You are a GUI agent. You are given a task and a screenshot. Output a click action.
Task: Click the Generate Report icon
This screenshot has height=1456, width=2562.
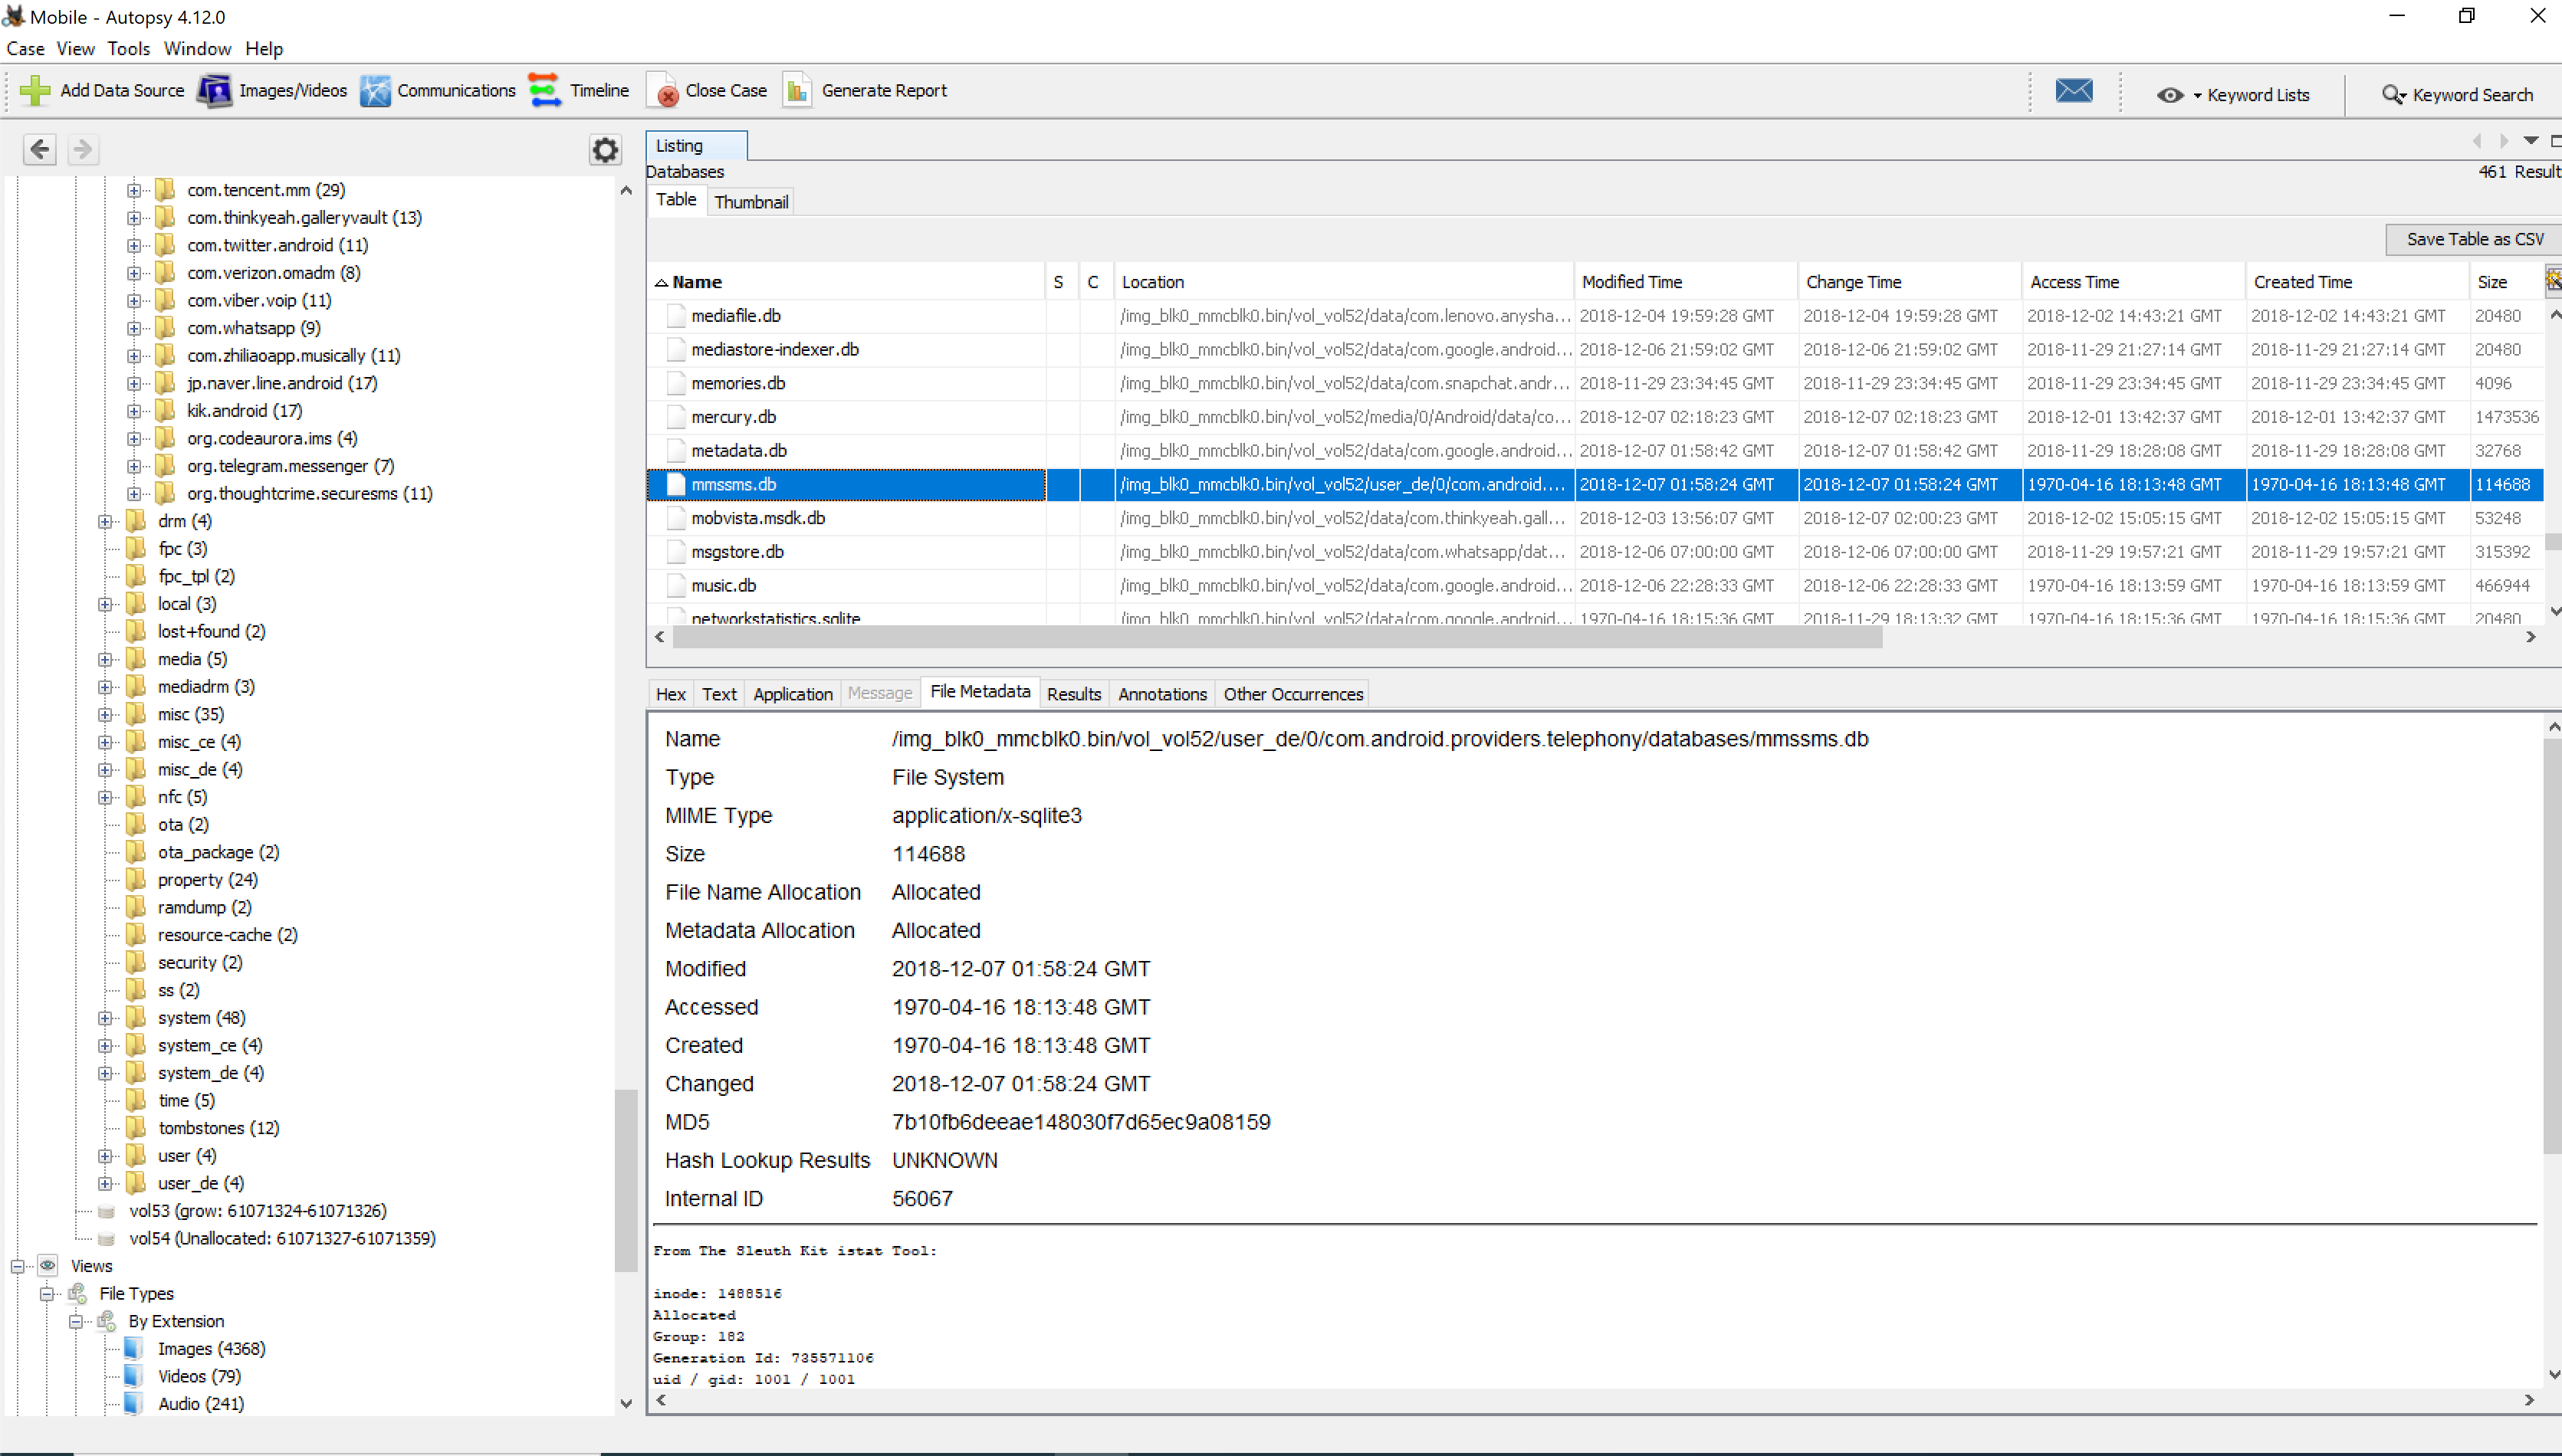click(797, 91)
